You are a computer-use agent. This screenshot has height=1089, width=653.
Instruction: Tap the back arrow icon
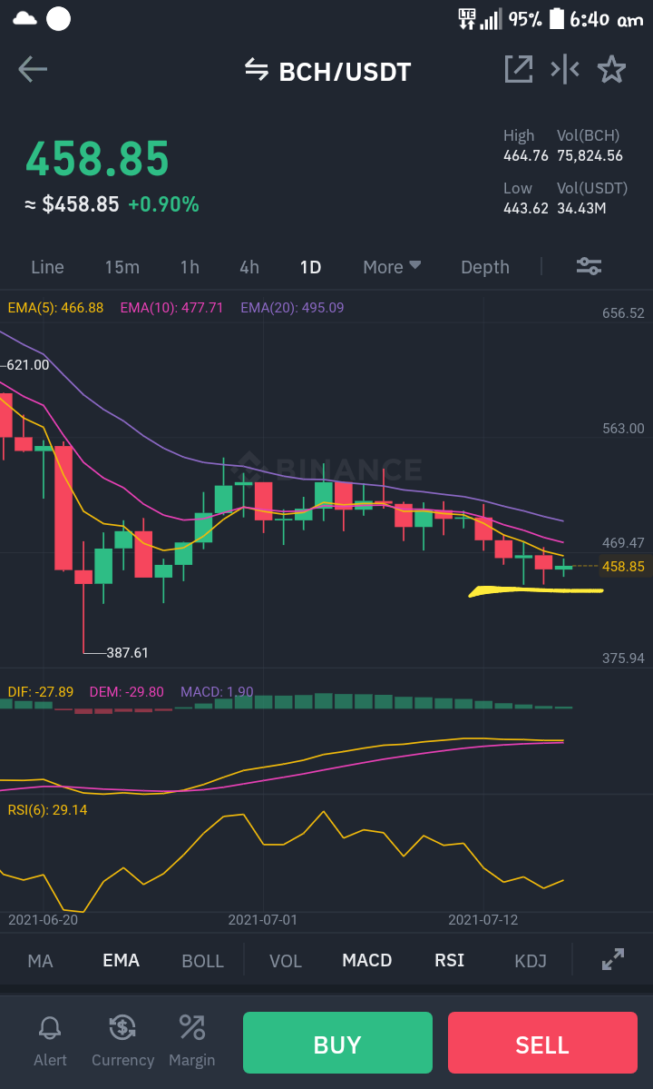tap(33, 69)
